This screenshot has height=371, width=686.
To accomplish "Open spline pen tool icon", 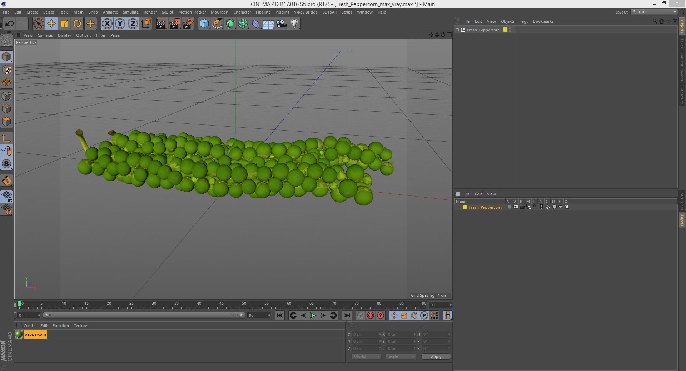I will [217, 24].
